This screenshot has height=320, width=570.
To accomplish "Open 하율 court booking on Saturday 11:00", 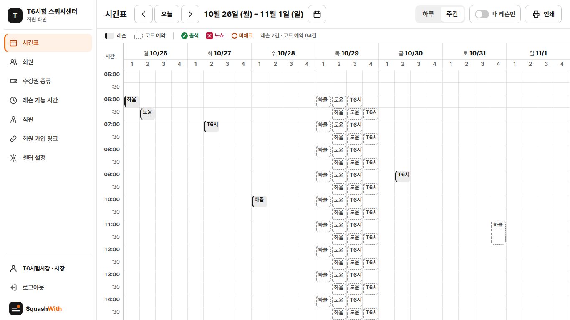I will point(498,232).
